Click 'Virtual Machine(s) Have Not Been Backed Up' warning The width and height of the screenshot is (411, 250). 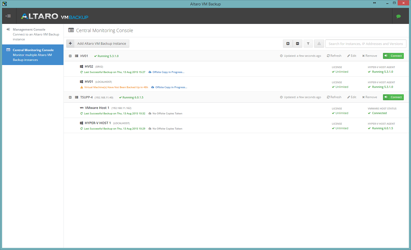116,87
